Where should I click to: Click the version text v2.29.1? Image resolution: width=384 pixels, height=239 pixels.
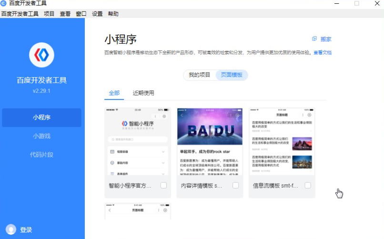click(41, 91)
